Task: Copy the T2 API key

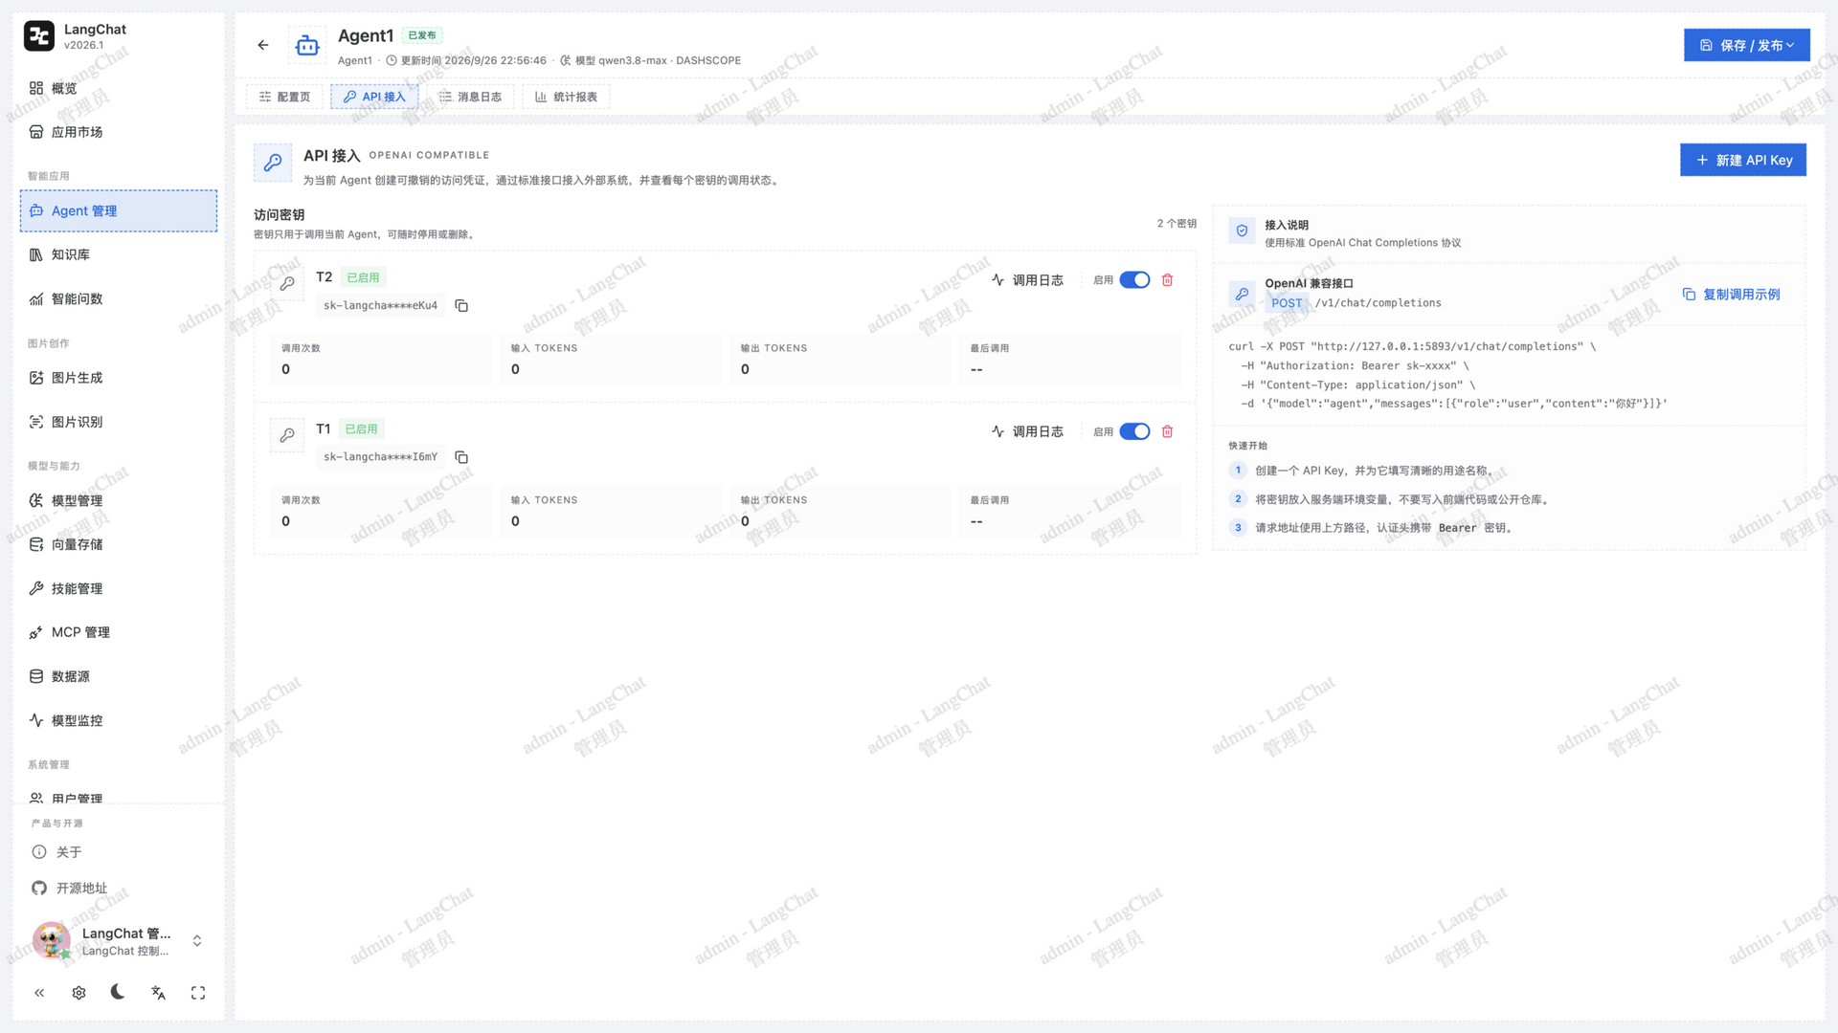Action: [x=461, y=306]
